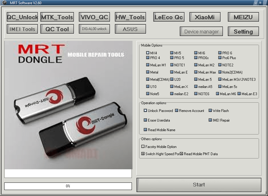Enable Unlock Password operation
268x196 pixels.
145,110
